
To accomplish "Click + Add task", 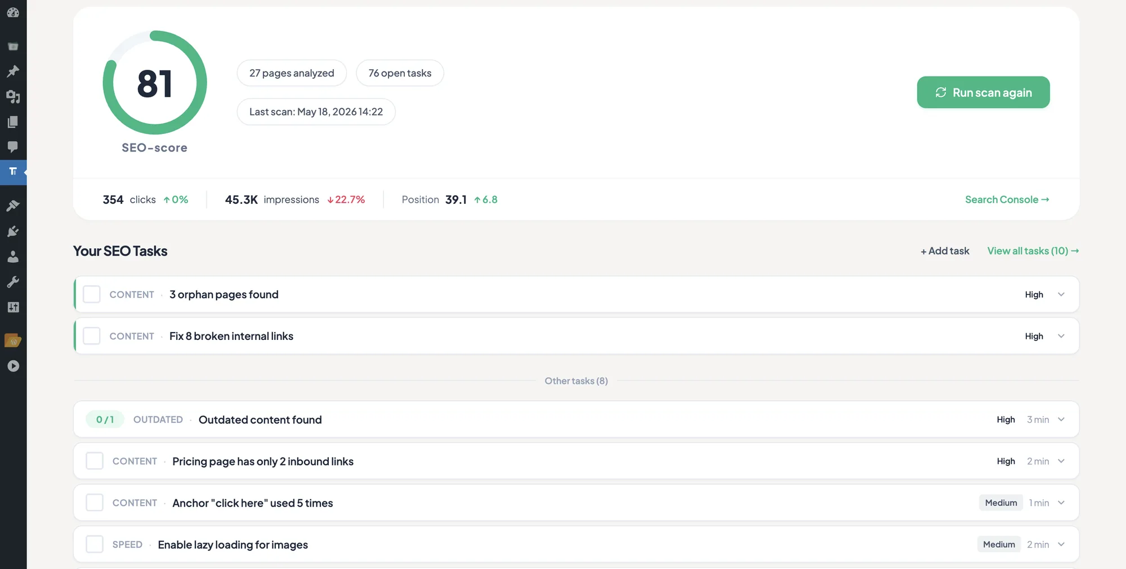I will point(945,251).
